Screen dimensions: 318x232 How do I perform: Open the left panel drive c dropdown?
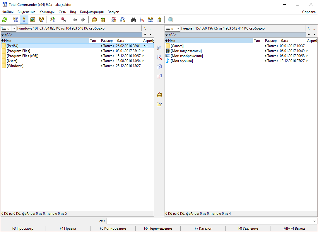[8, 28]
